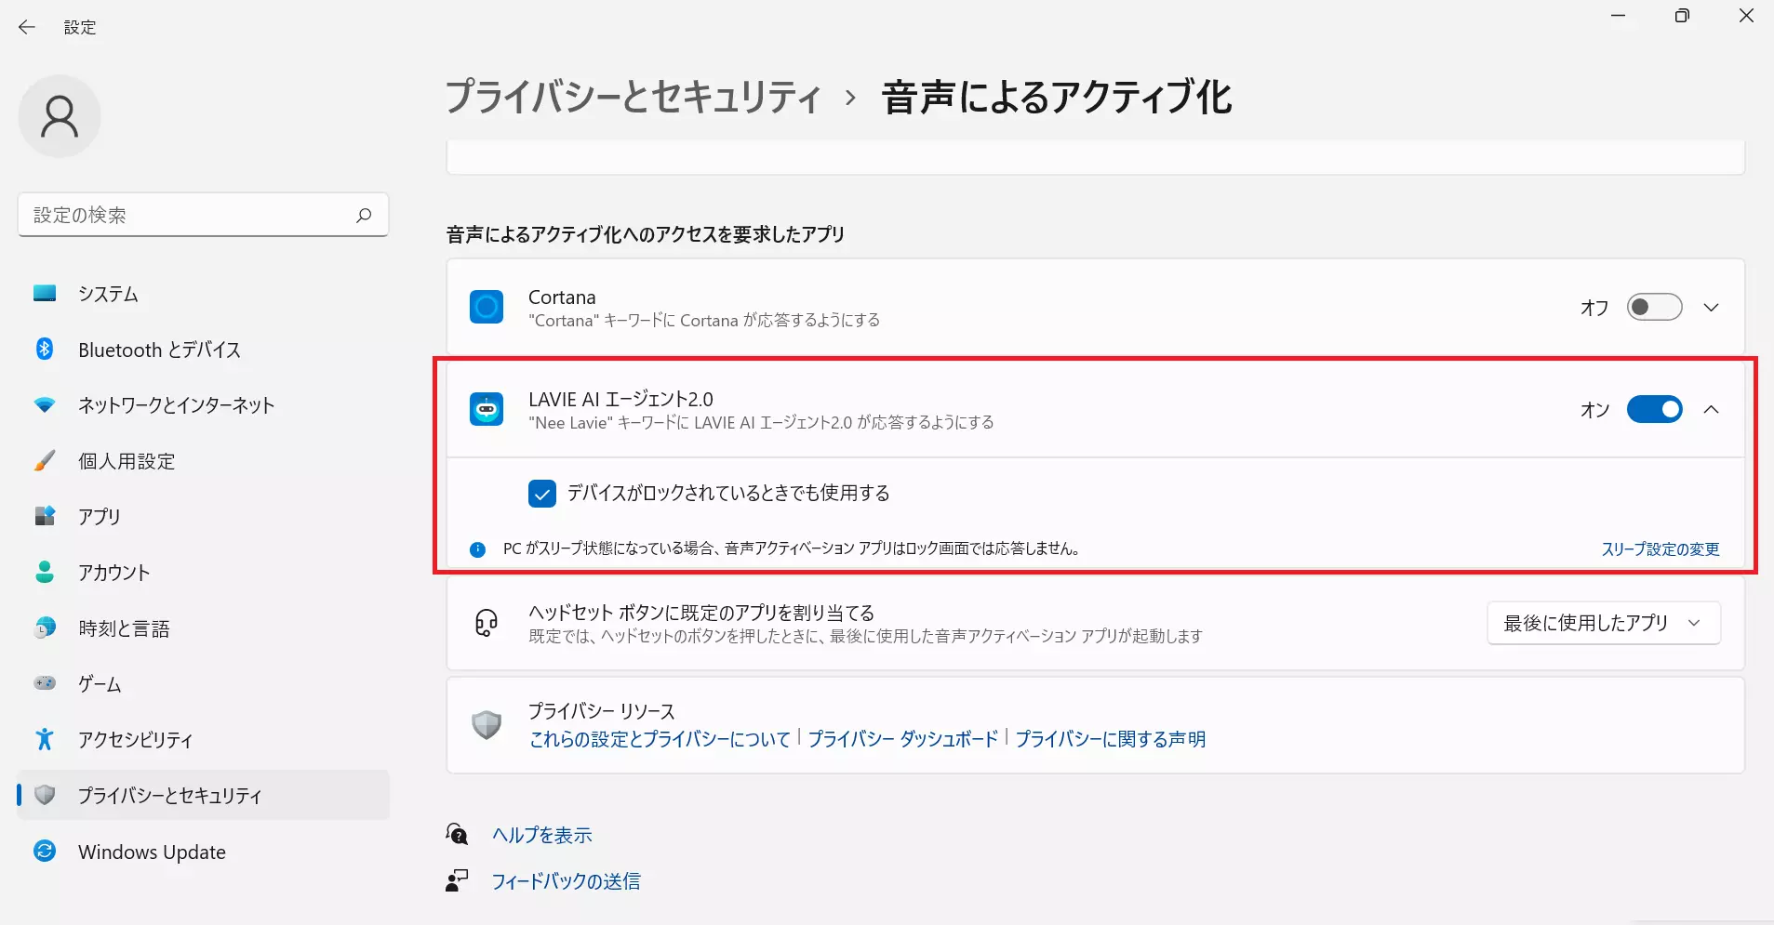Image resolution: width=1774 pixels, height=925 pixels.
Task: Open プライバシーに関する声明 link
Action: click(x=1110, y=739)
